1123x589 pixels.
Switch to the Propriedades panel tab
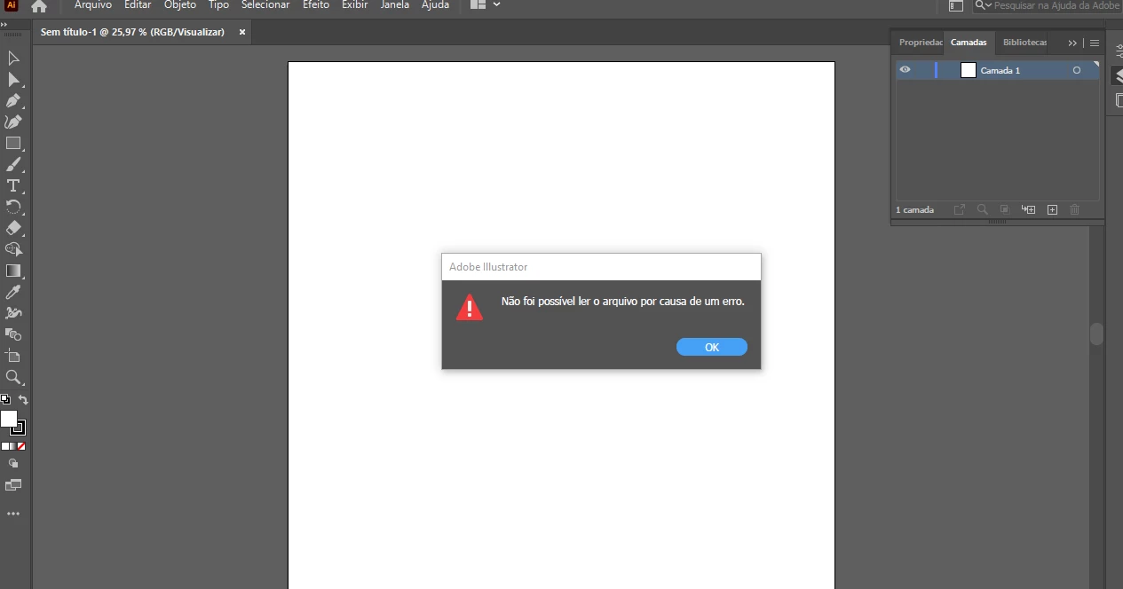919,43
